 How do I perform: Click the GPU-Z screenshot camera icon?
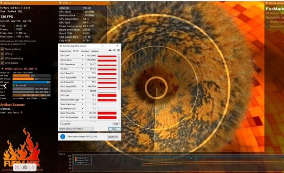(110, 50)
